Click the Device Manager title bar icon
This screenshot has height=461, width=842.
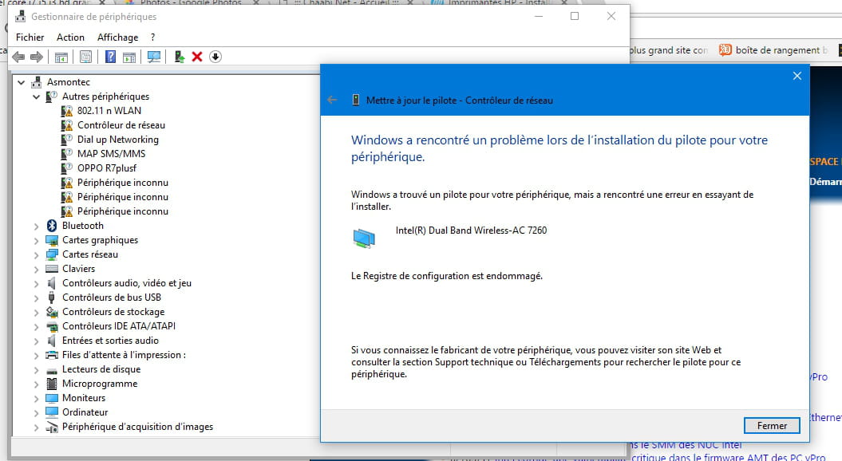coord(21,17)
